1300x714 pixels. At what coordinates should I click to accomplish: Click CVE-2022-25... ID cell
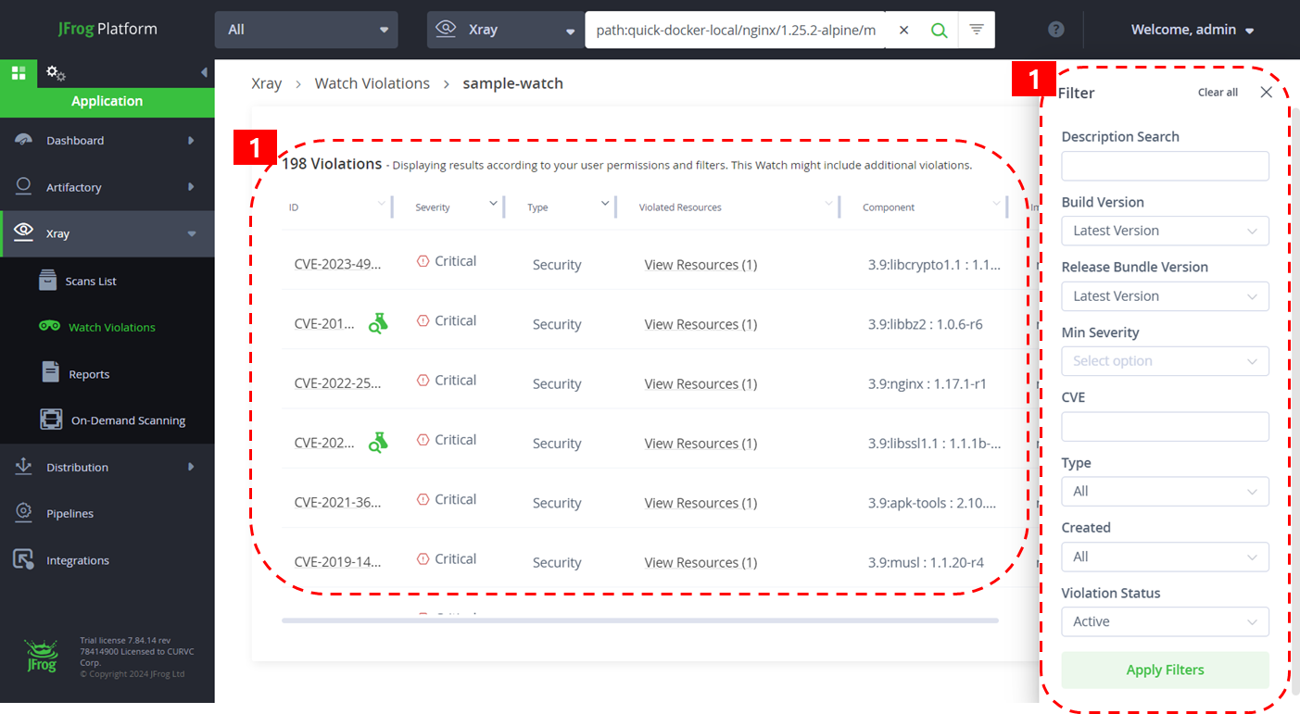pos(338,383)
